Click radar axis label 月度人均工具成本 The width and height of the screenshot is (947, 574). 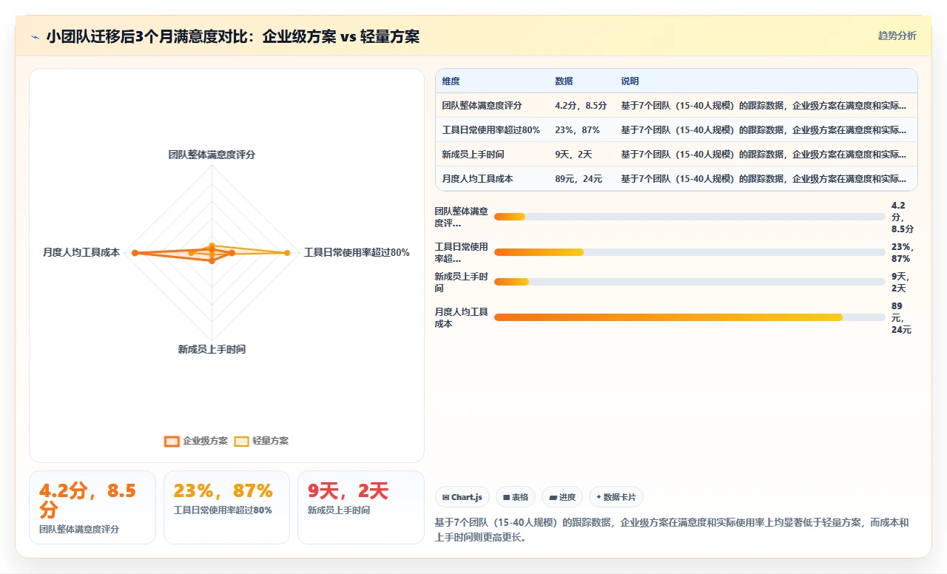[81, 253]
